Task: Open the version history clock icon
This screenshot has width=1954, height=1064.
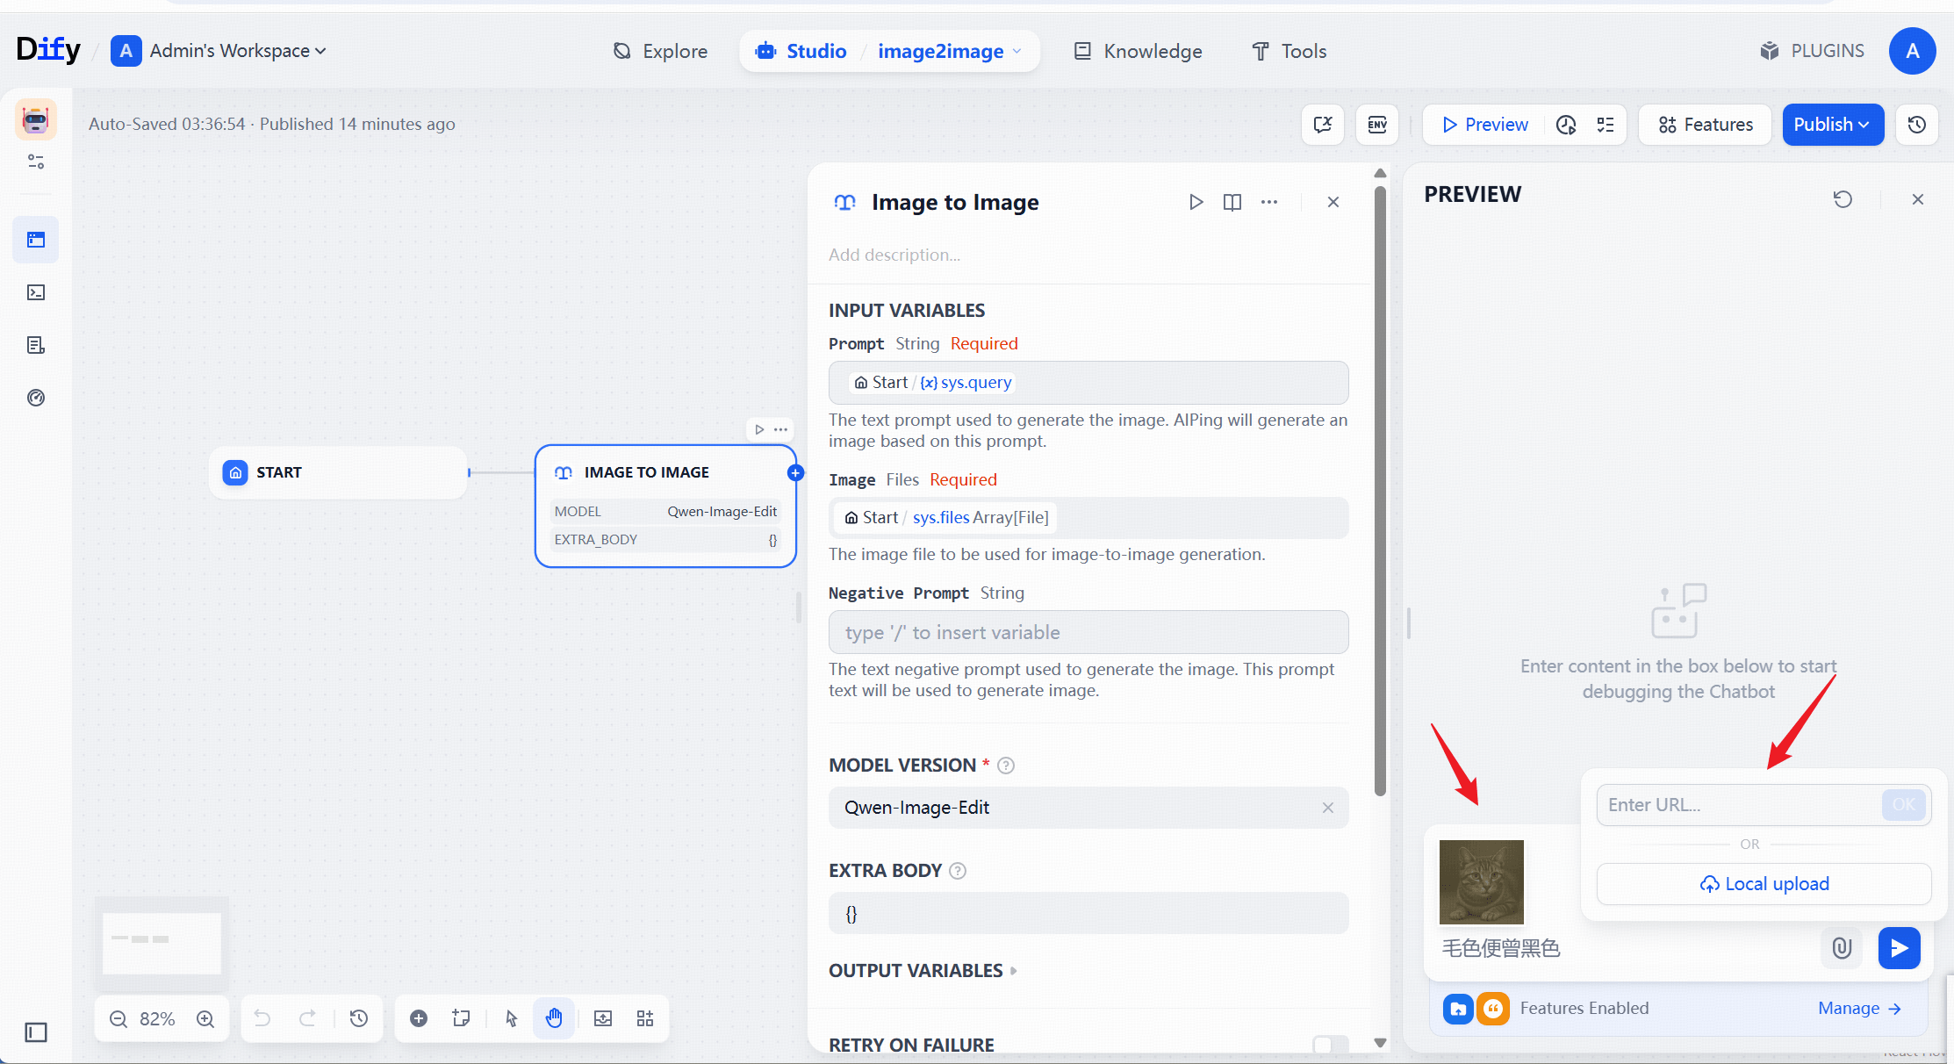Action: coord(1917,125)
